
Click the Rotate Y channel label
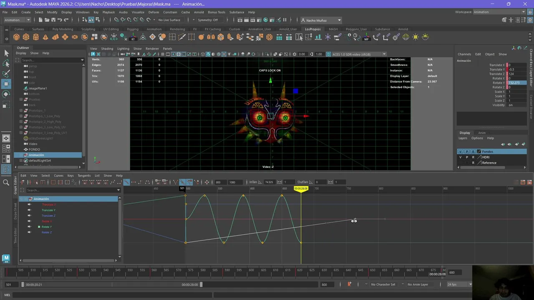[498, 83]
